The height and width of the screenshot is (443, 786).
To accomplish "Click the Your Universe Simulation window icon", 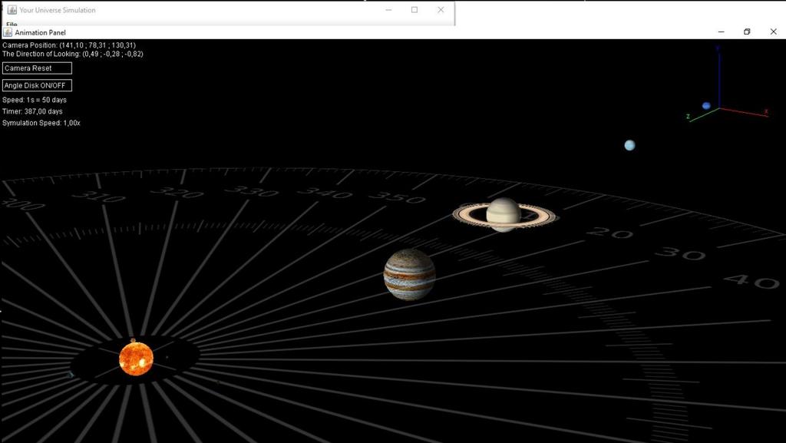I will (12, 9).
